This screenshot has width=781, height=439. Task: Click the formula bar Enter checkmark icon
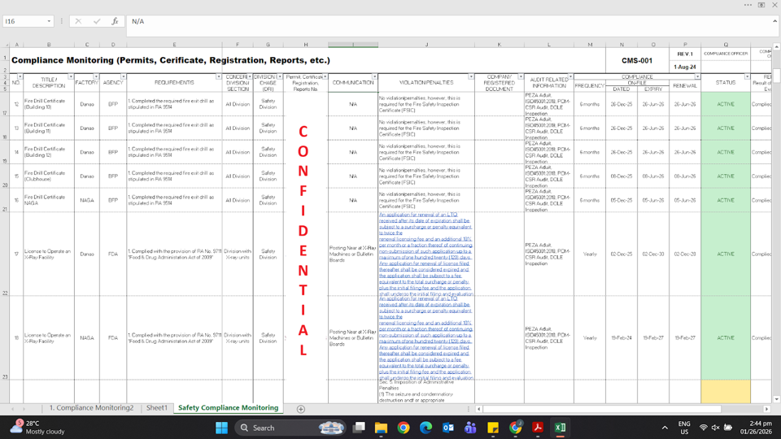coord(97,21)
